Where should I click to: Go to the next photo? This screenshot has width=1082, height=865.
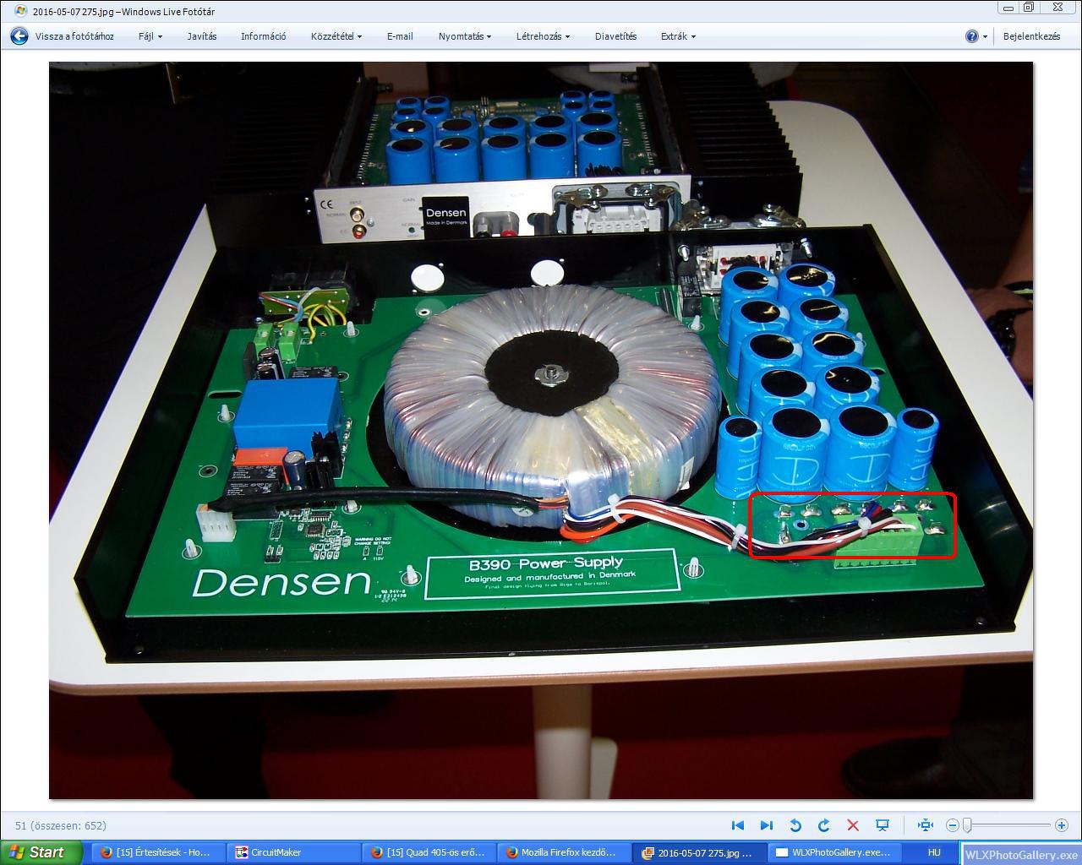tap(767, 825)
